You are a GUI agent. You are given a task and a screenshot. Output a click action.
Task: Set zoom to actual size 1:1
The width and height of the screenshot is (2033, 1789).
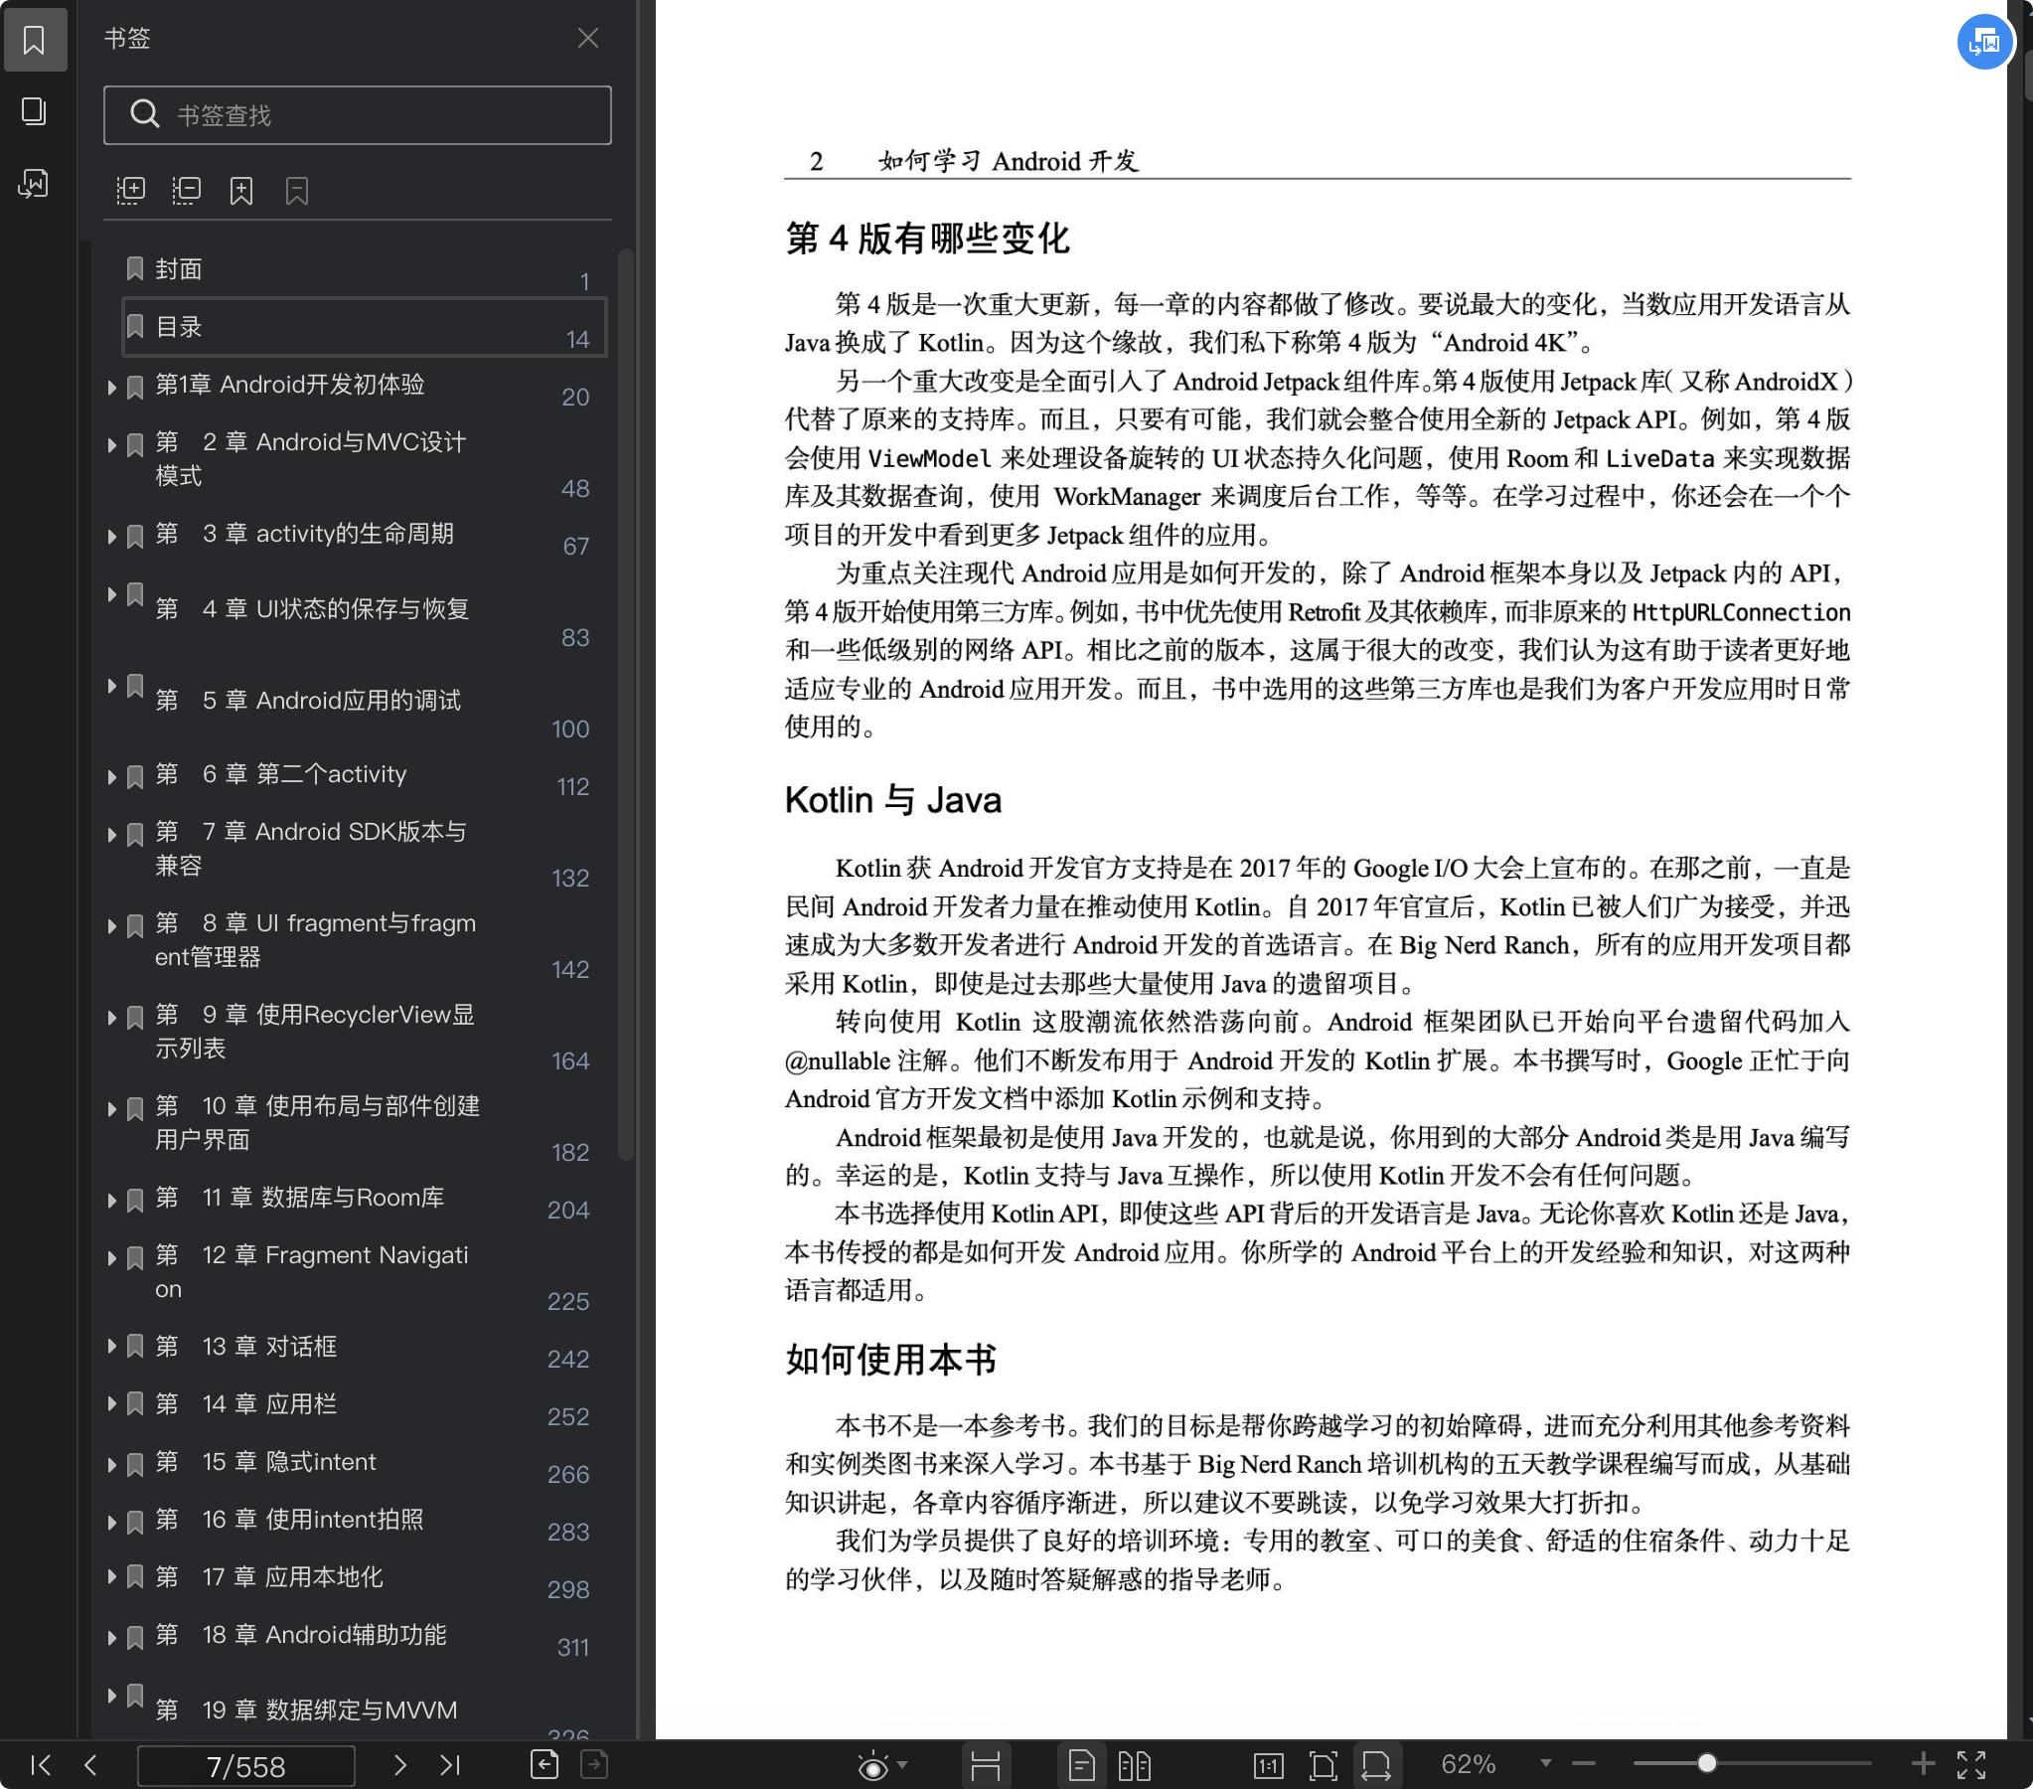[1268, 1766]
